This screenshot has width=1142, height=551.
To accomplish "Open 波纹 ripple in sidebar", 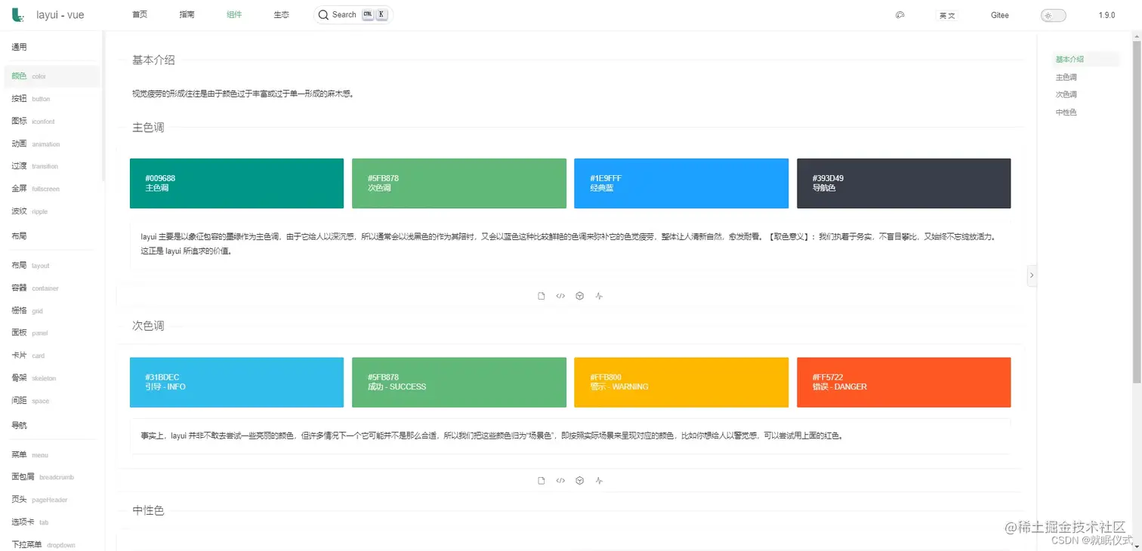I will tap(51, 211).
